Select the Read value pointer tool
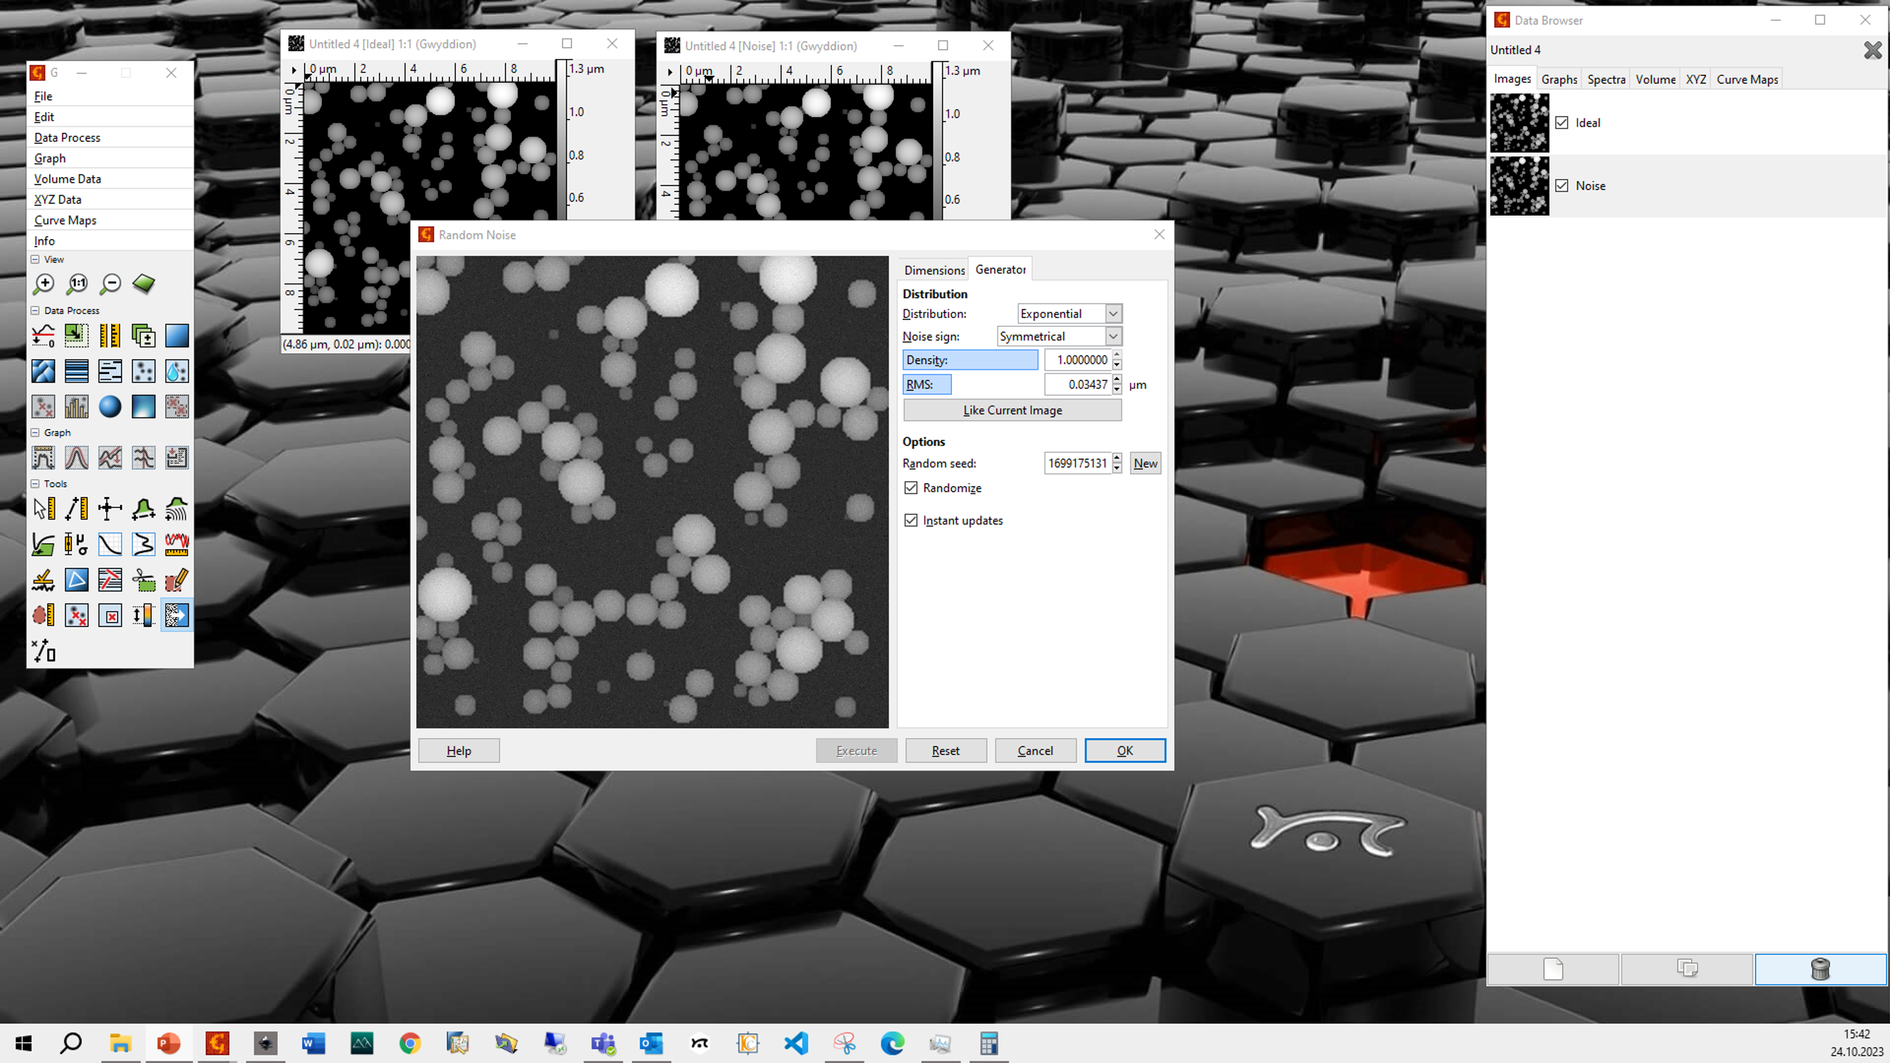Viewport: 1890px width, 1063px height. (44, 508)
